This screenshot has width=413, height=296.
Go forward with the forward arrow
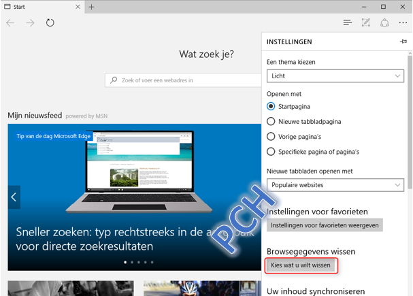coord(31,23)
